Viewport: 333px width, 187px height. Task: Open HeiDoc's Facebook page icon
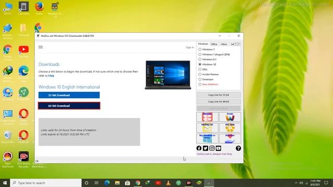pos(199,148)
